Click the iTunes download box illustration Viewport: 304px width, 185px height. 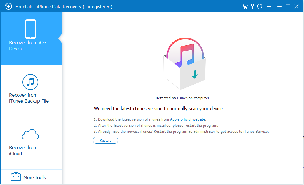184,64
